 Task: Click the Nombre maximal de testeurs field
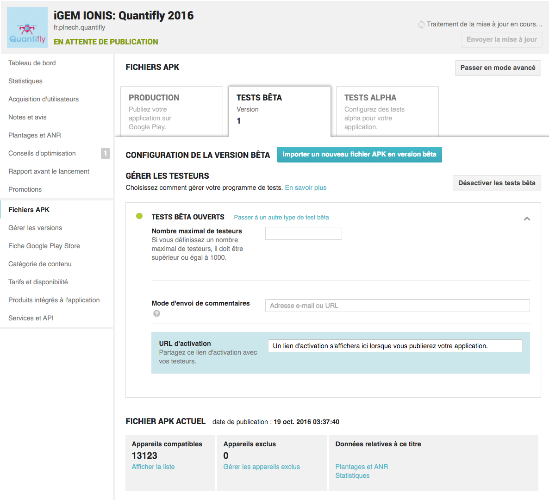304,233
